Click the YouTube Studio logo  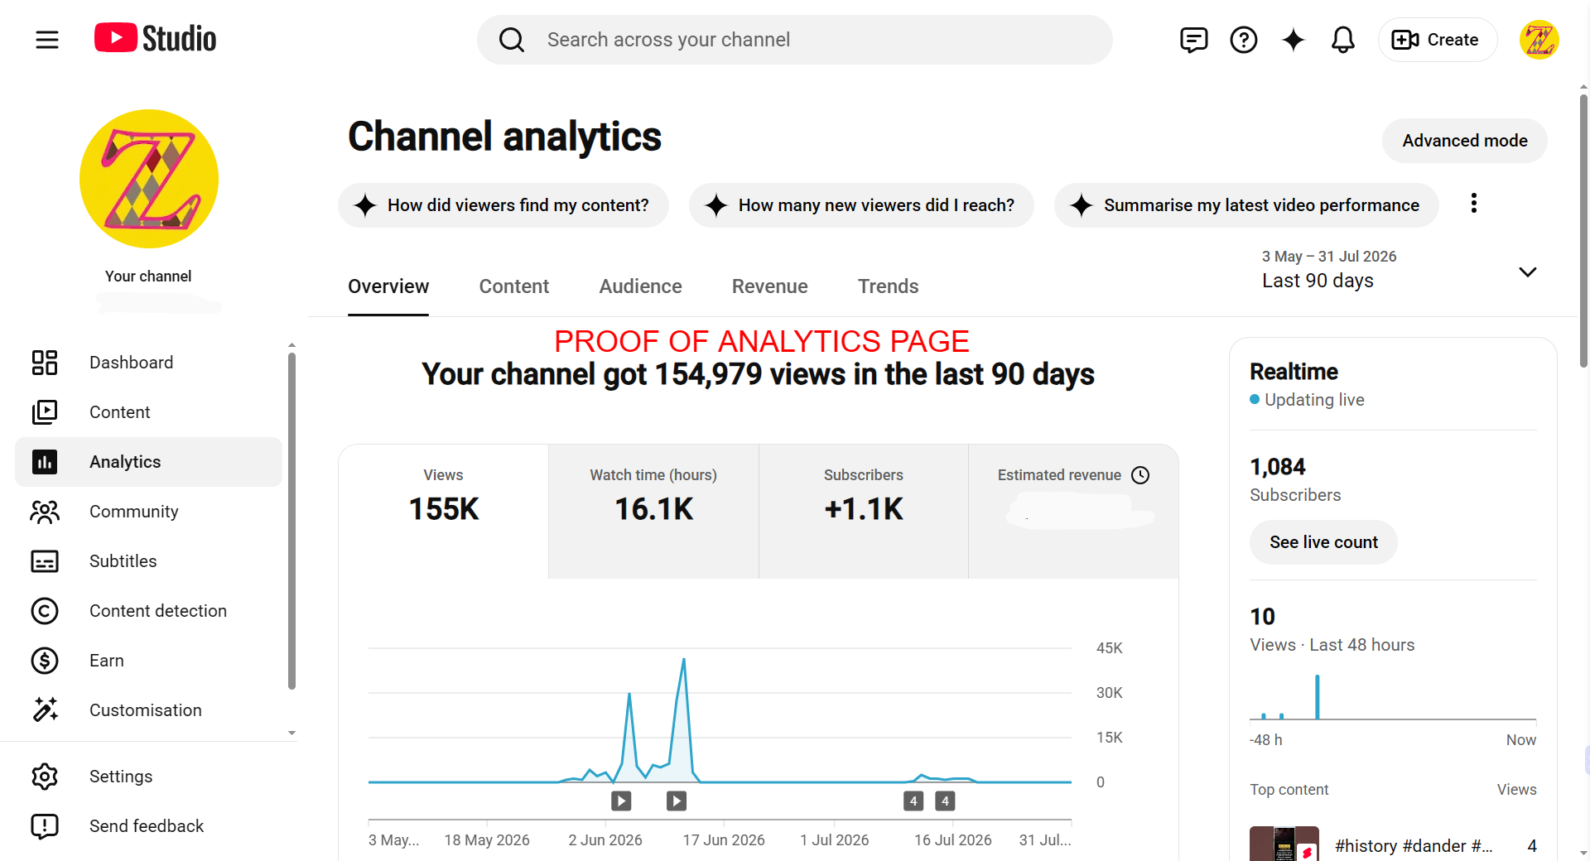[x=155, y=38]
